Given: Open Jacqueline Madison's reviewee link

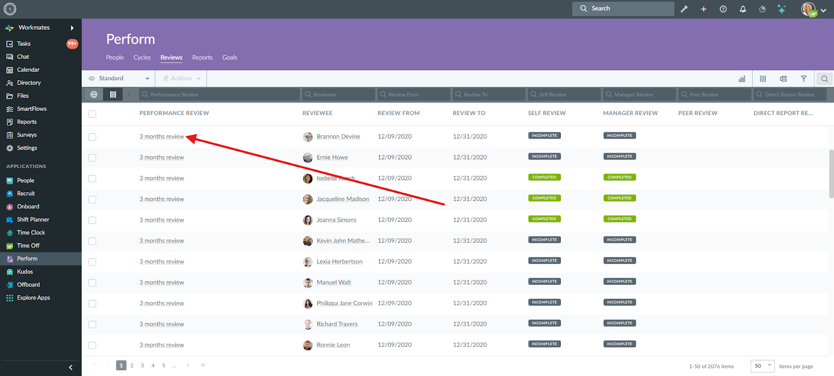Looking at the screenshot, I should click(x=342, y=199).
